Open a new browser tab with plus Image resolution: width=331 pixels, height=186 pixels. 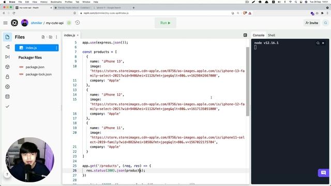pyautogui.click(x=133, y=8)
